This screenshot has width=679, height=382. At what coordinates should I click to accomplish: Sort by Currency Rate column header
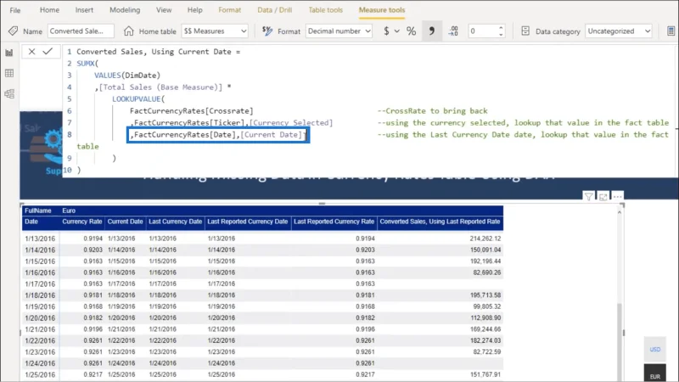point(81,222)
